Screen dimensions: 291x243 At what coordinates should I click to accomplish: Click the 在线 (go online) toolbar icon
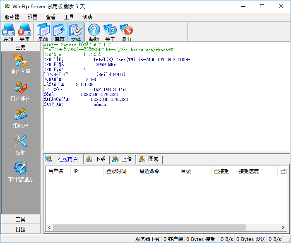tap(8, 32)
